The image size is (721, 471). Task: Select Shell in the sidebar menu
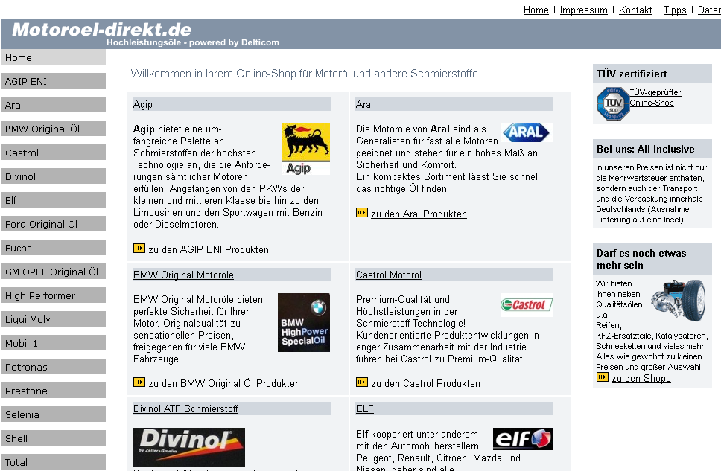[x=54, y=438]
